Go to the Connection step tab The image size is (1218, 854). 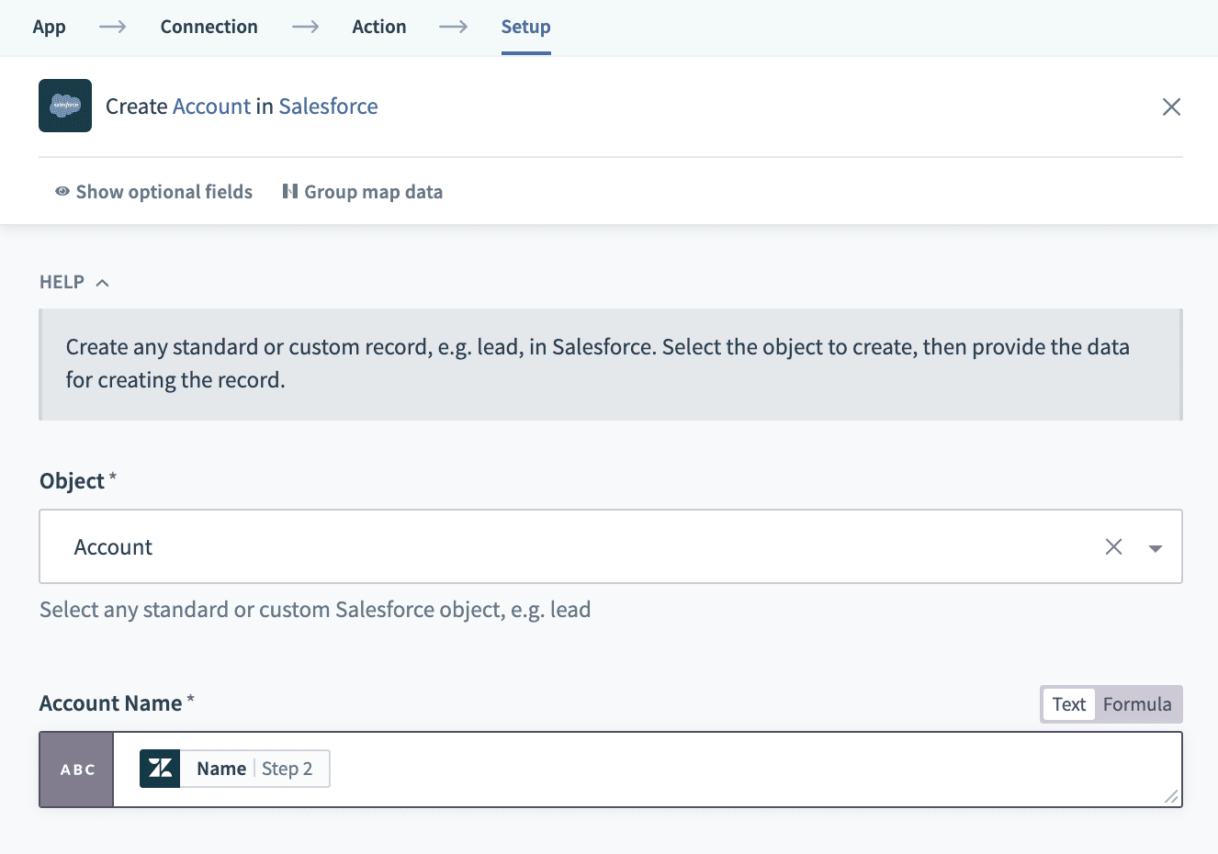tap(209, 27)
